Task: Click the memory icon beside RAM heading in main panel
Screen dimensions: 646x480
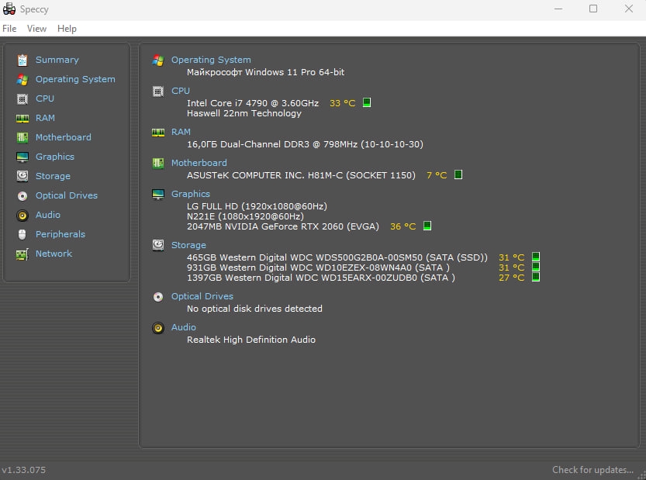Action: pyautogui.click(x=157, y=133)
